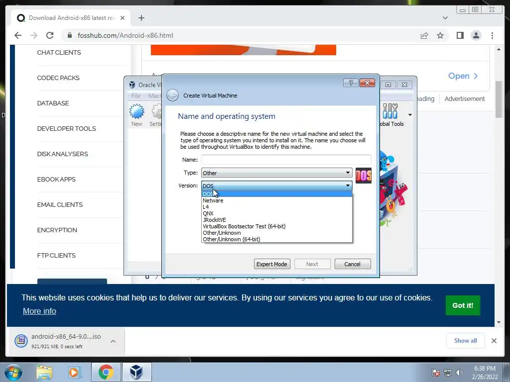This screenshot has width=510, height=382.
Task: Click Show all downloads button
Action: click(x=466, y=341)
